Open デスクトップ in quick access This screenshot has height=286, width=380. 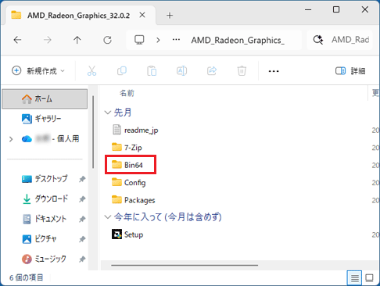pyautogui.click(x=45, y=179)
